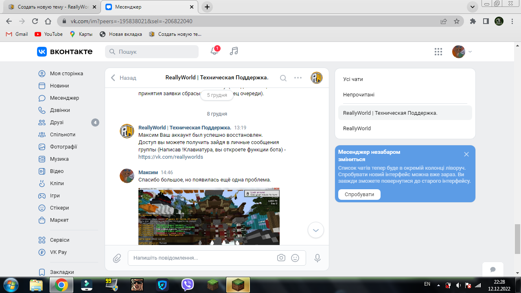Open Windows Start menu orb

pos(11,285)
